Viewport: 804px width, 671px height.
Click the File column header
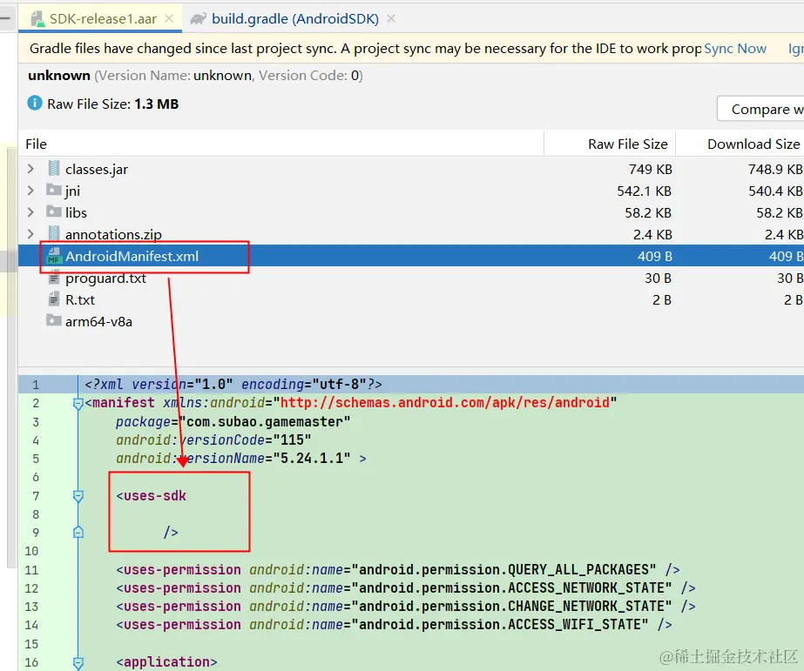(x=36, y=144)
